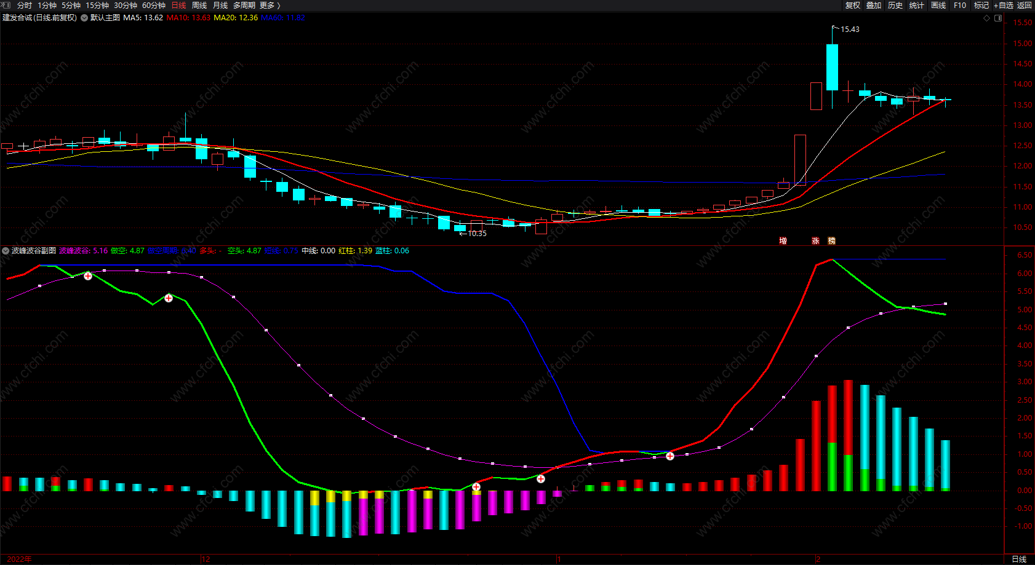Open dropdown arrow beside 波峰波谷副图
This screenshot has width=1035, height=565.
6,251
